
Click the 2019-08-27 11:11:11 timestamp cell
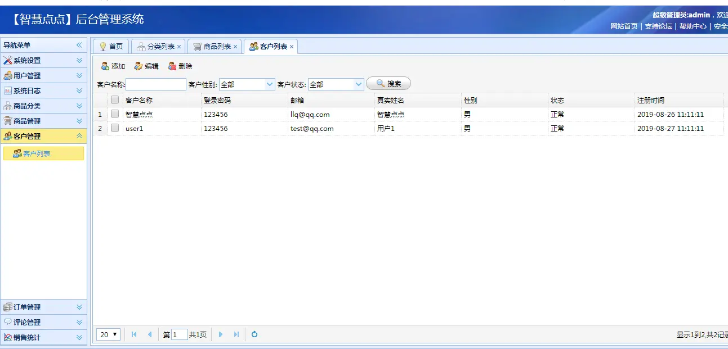[x=680, y=128]
